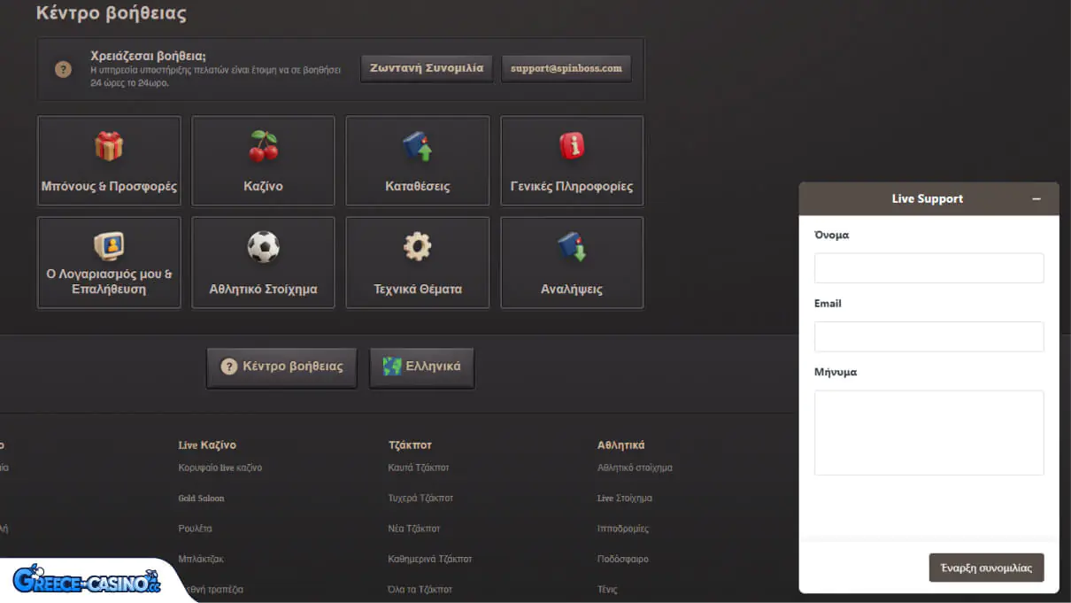Minimize the Live Support chat window
This screenshot has height=603, width=1071.
(x=1036, y=199)
